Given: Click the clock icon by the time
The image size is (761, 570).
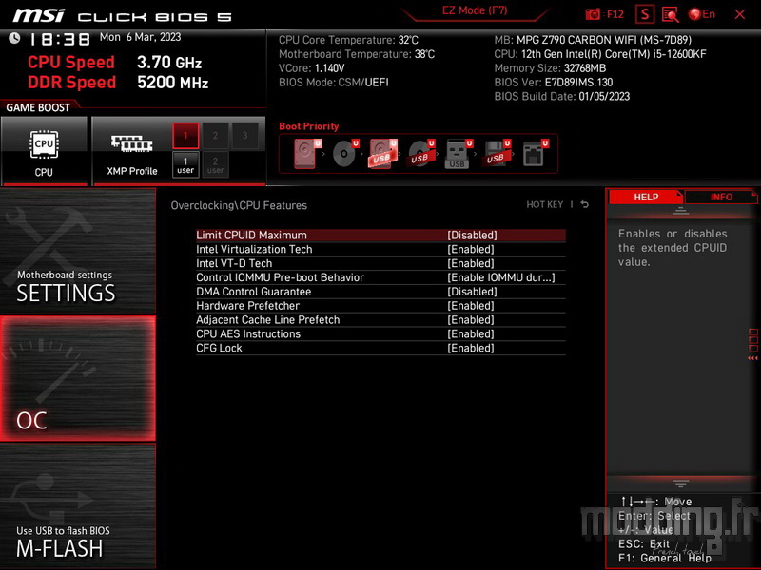Looking at the screenshot, I should coord(14,38).
